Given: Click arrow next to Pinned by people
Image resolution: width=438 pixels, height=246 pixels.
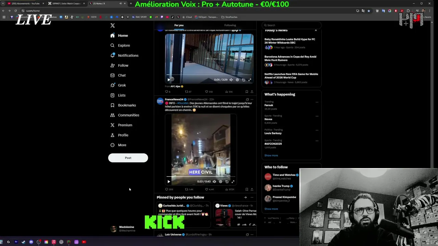Looking at the screenshot, I should pyautogui.click(x=245, y=197).
